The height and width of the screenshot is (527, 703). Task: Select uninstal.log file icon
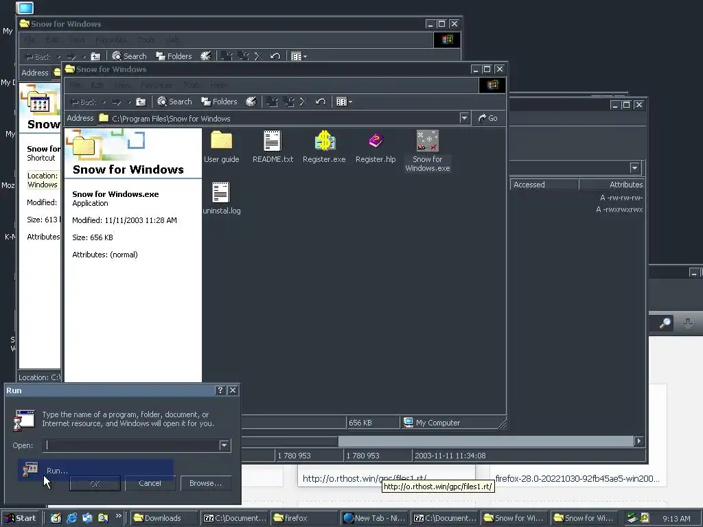click(222, 198)
